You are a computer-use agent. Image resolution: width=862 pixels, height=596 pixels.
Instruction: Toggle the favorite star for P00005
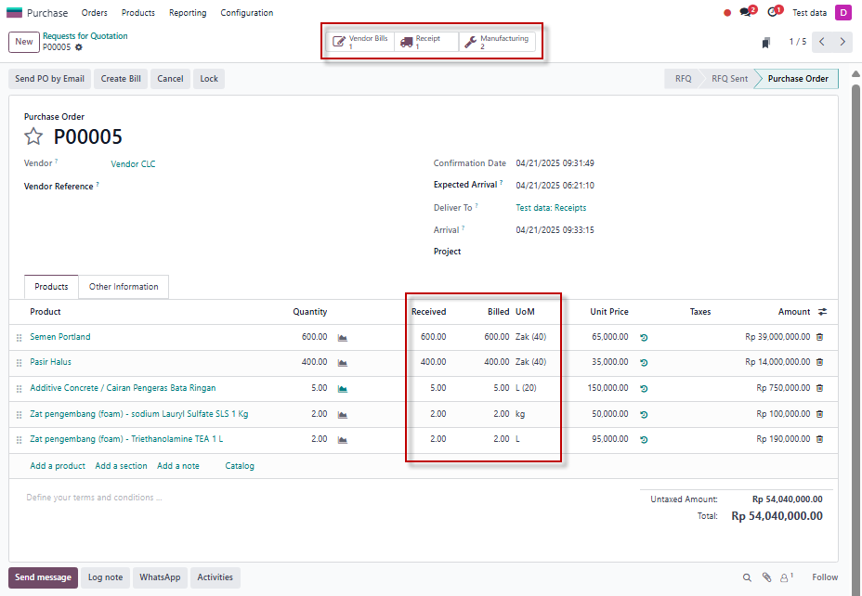click(33, 136)
